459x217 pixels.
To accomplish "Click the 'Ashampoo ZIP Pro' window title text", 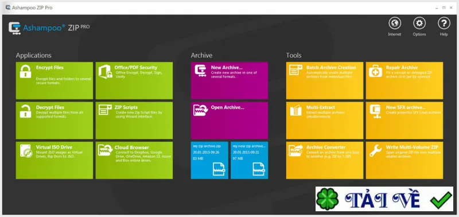I will point(32,8).
